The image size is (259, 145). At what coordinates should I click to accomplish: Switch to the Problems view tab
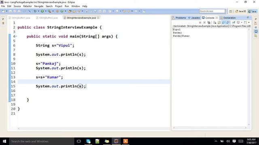(179, 18)
